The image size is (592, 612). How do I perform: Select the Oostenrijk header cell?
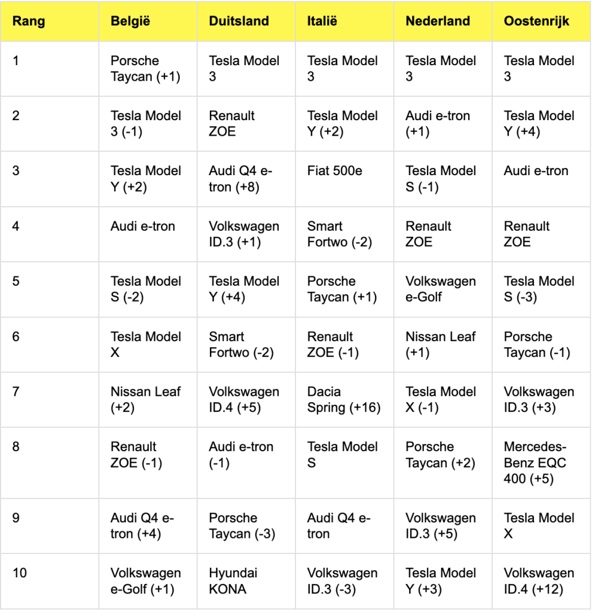pyautogui.click(x=536, y=22)
